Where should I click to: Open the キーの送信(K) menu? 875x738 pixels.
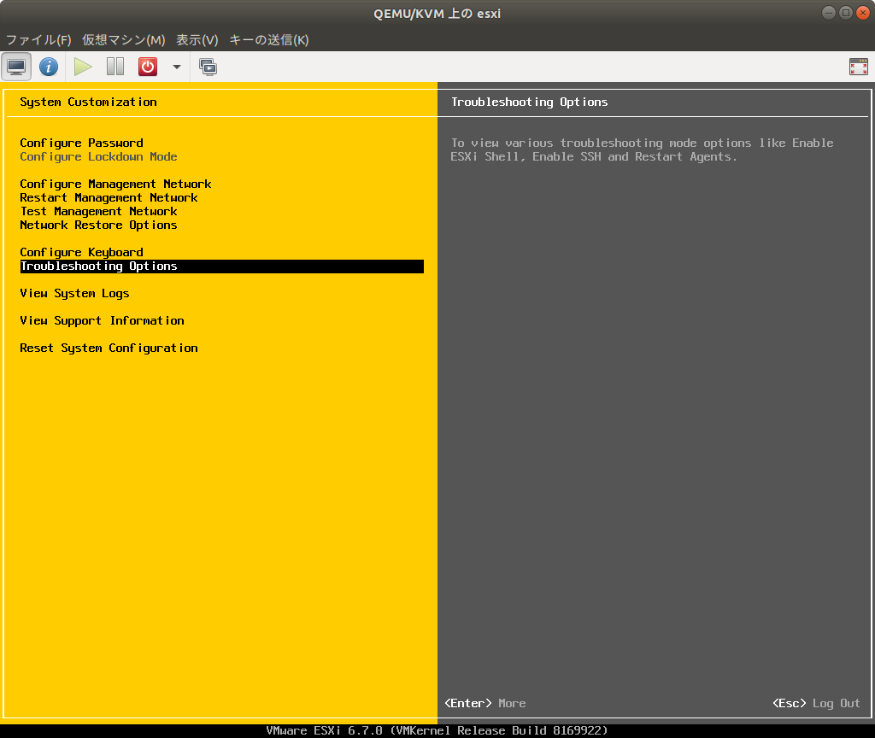pyautogui.click(x=269, y=39)
